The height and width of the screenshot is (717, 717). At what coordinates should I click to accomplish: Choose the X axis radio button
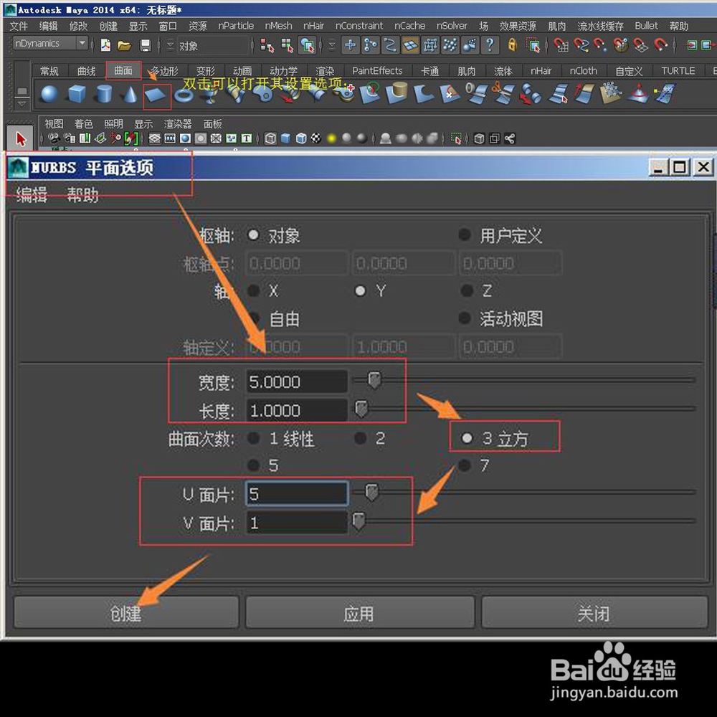point(253,290)
